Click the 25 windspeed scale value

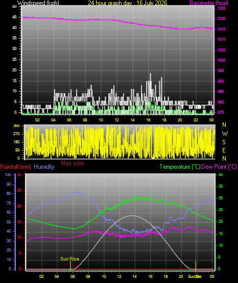14,59
